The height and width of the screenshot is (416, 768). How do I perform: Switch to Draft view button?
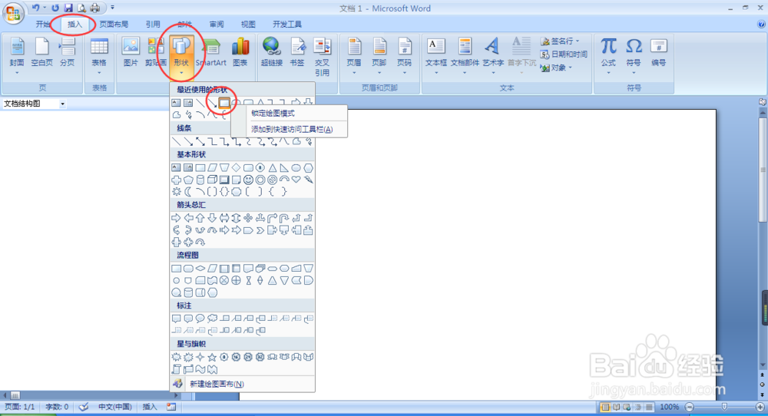pos(649,408)
